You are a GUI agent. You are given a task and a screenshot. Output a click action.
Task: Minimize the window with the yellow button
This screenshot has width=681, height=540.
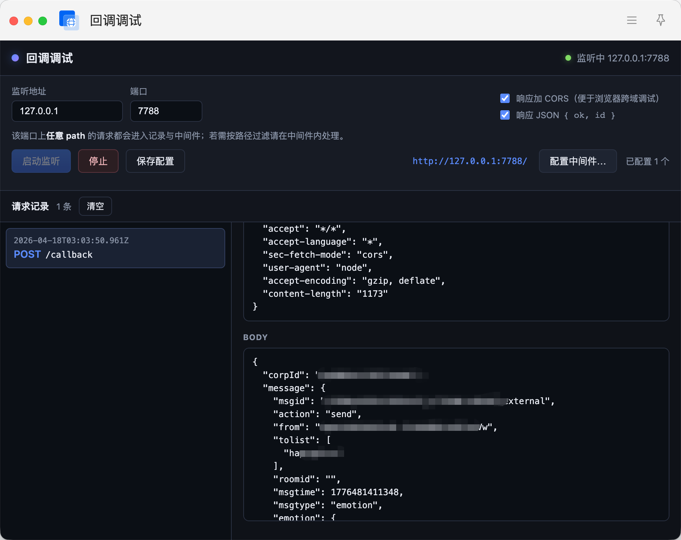[28, 21]
